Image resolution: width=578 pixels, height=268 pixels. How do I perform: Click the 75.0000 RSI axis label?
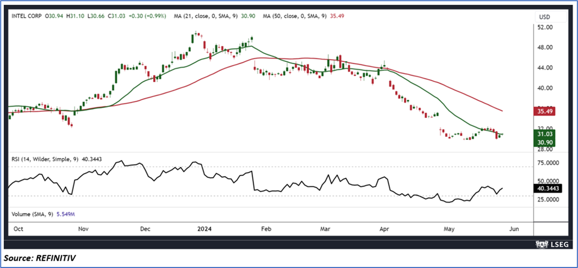click(548, 163)
